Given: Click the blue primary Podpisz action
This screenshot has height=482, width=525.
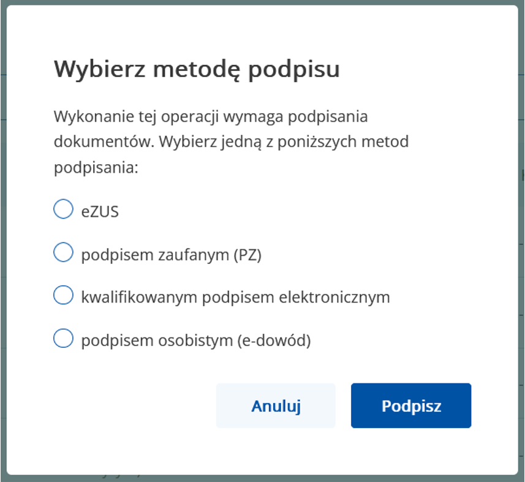Looking at the screenshot, I should [x=410, y=405].
